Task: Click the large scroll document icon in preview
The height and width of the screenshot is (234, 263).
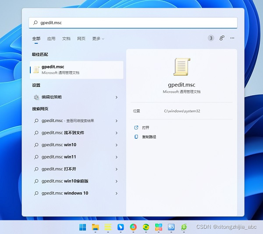Action: pos(182,67)
